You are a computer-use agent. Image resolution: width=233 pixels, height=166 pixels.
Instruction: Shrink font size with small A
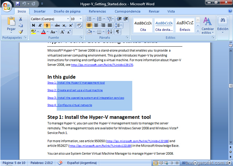69,32
